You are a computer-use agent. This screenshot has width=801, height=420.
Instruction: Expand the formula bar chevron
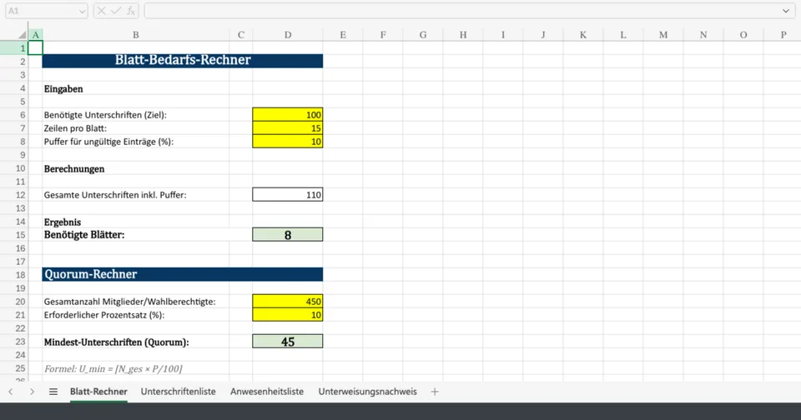click(786, 11)
